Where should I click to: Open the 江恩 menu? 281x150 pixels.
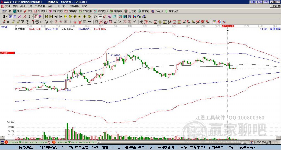(30, 6)
